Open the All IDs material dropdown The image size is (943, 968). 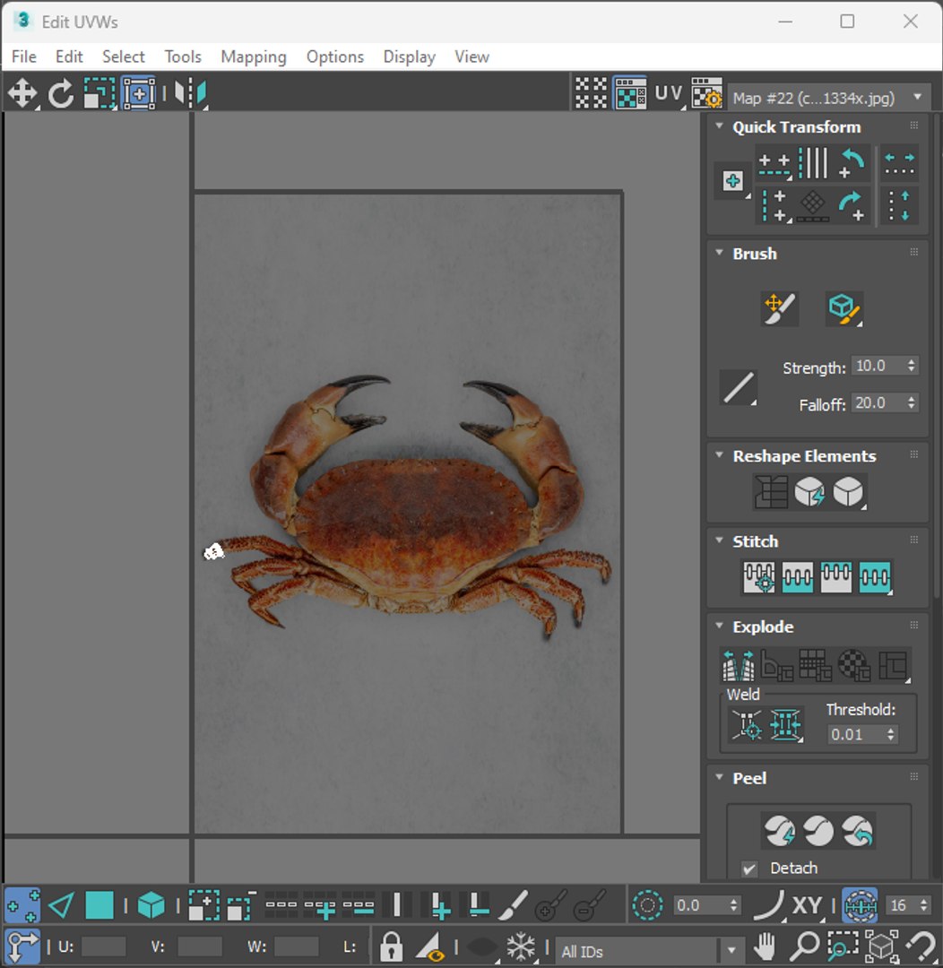[648, 951]
